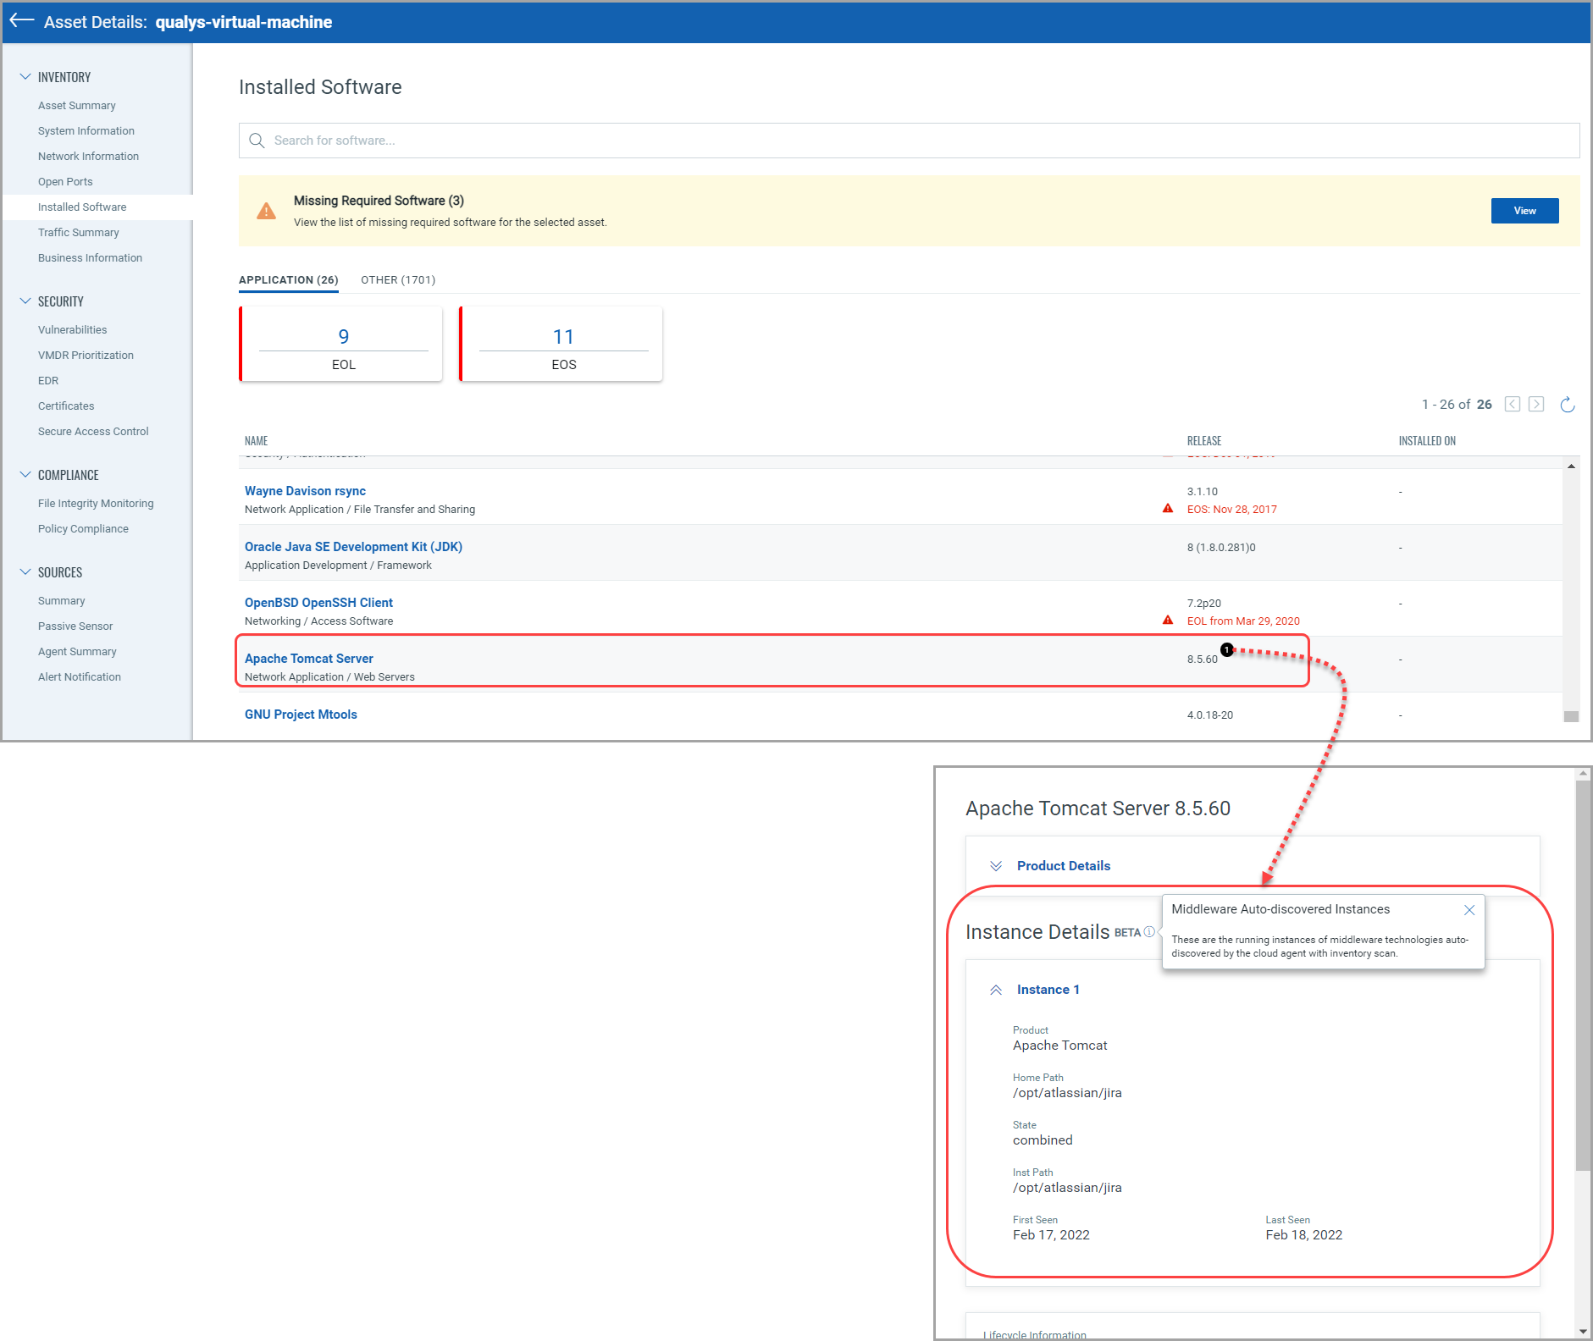Open Asset Summary in sidebar
This screenshot has width=1593, height=1341.
(77, 106)
